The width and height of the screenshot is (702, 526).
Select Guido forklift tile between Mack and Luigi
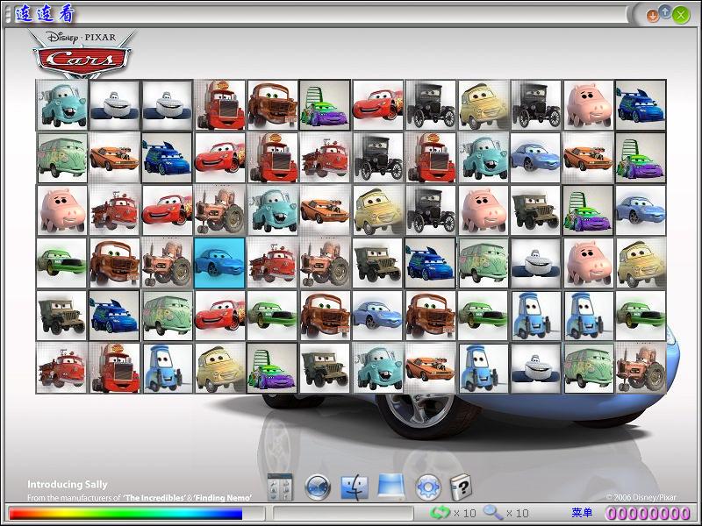167,368
